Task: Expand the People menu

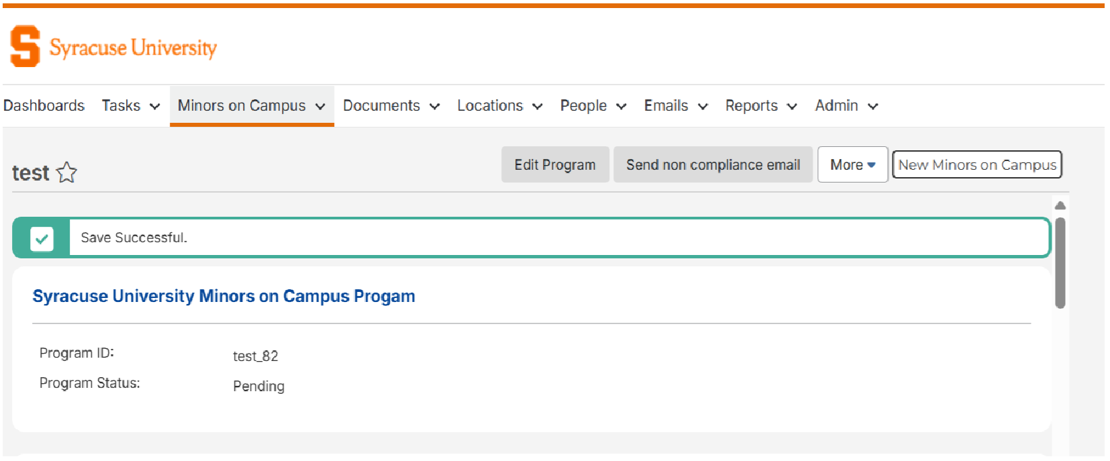Action: (593, 106)
